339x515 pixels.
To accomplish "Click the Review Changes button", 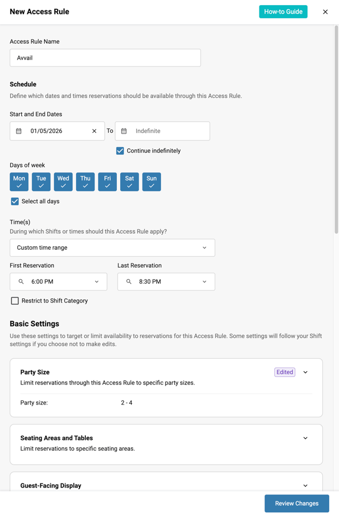I will pyautogui.click(x=297, y=503).
